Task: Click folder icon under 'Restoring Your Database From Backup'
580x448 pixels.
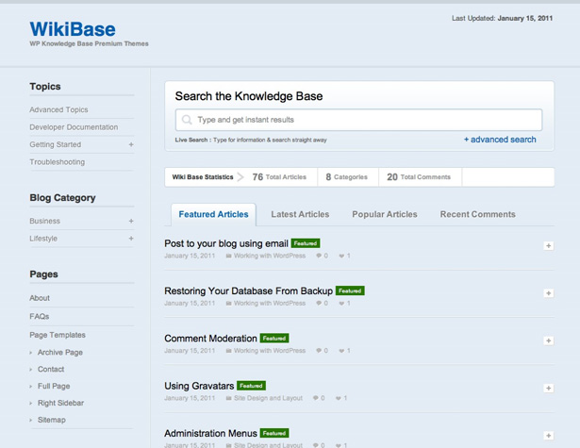Action: (x=228, y=303)
